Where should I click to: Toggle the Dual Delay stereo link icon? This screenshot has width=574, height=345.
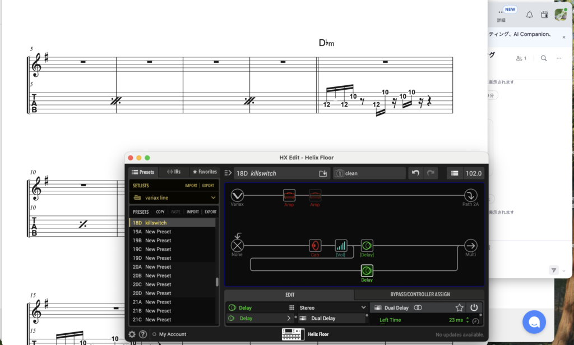pos(418,307)
